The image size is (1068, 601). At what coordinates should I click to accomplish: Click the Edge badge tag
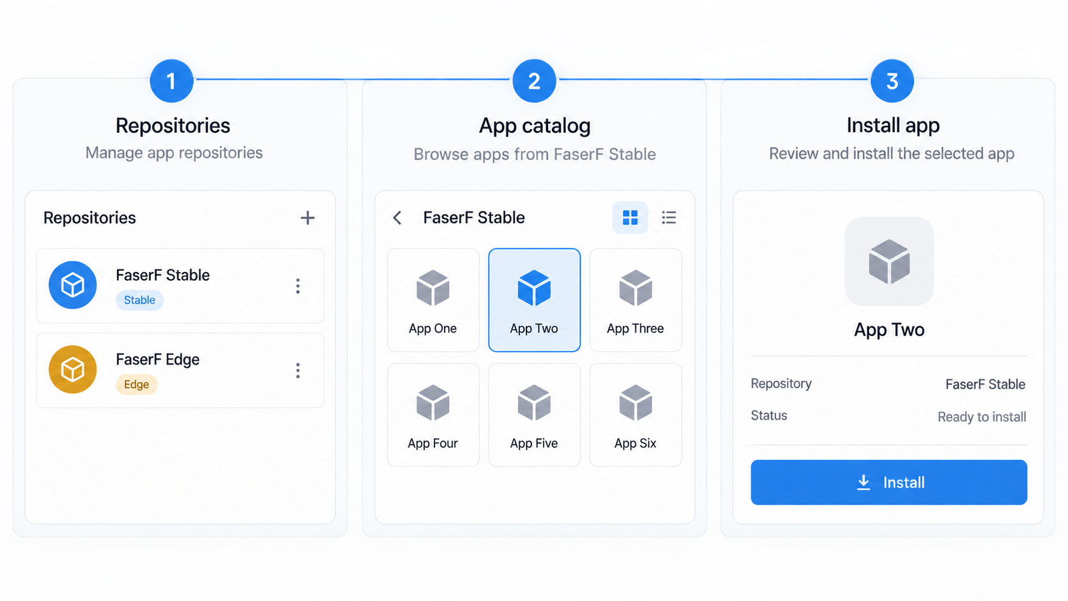(x=136, y=384)
